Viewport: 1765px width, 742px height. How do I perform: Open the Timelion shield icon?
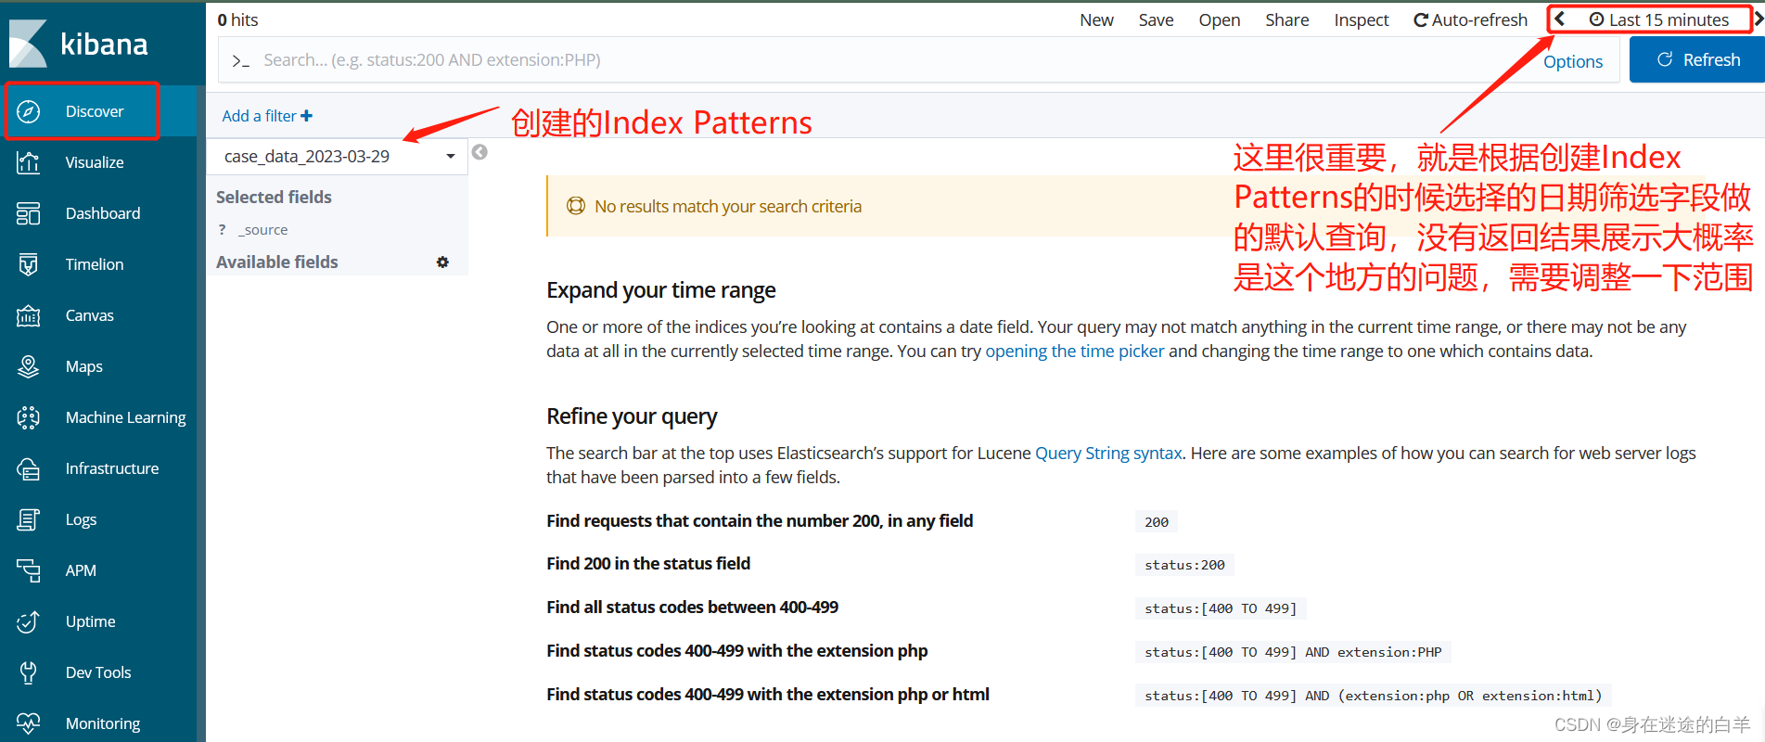click(x=29, y=264)
